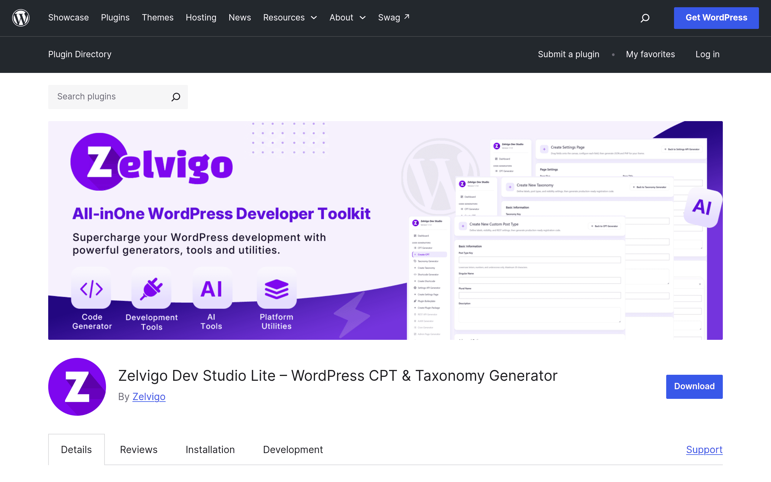Open the Themes menu item
The height and width of the screenshot is (482, 771).
[x=158, y=17]
